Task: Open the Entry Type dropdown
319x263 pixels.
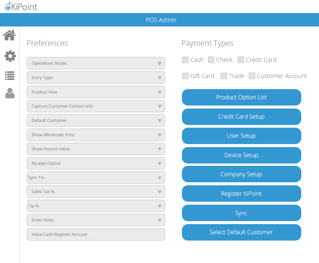Action: [x=96, y=77]
